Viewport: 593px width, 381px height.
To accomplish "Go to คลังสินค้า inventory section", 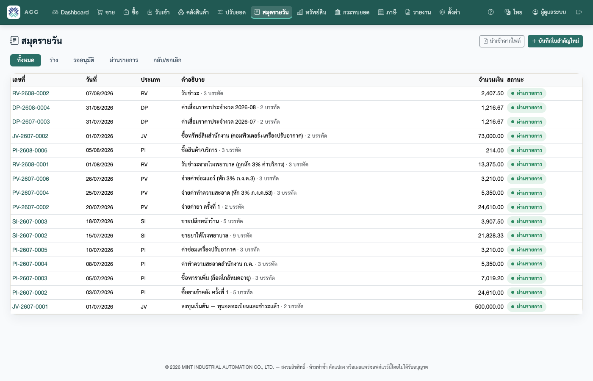I will (x=193, y=12).
